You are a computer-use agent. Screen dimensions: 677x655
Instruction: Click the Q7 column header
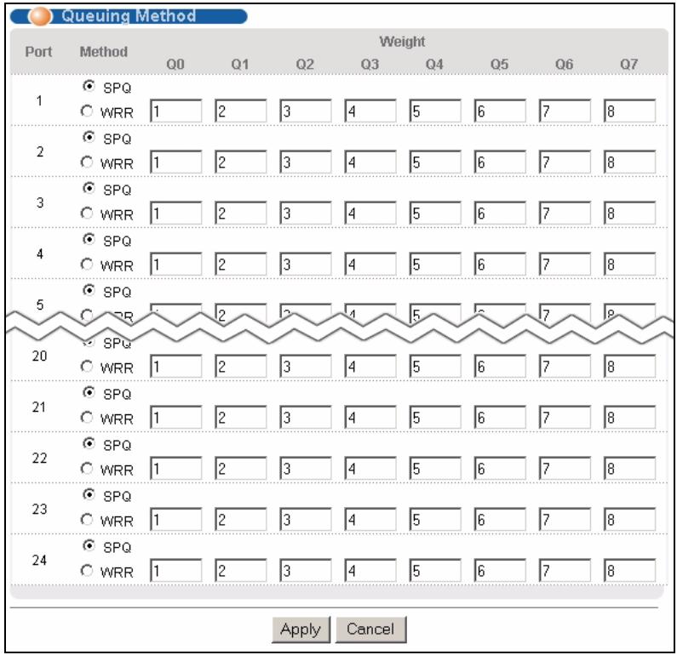tap(629, 65)
